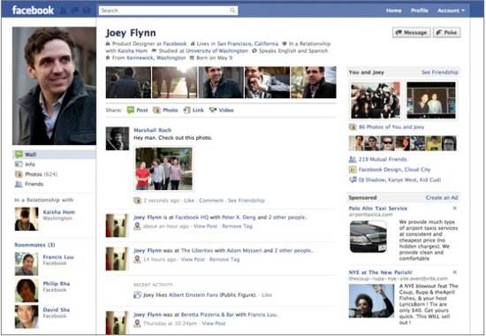Open The Liberties place link

pyautogui.click(x=197, y=250)
